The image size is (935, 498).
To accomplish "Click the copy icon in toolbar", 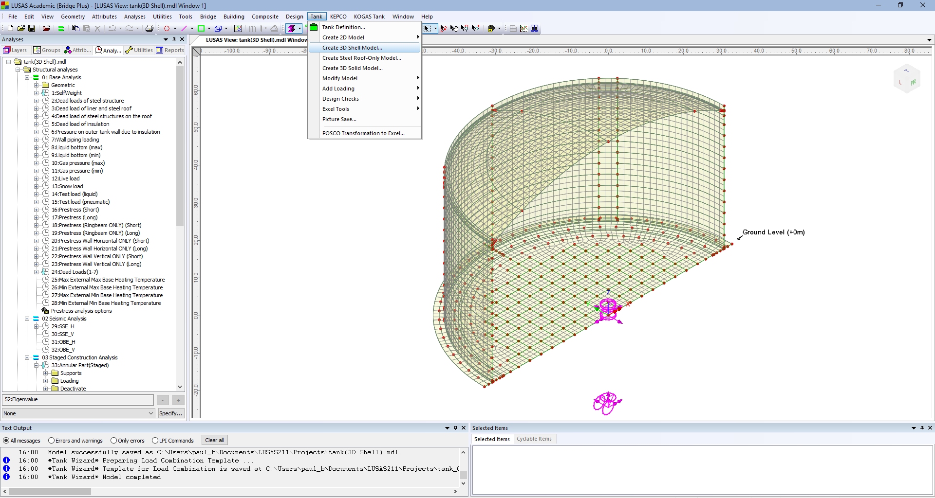I will [x=75, y=29].
